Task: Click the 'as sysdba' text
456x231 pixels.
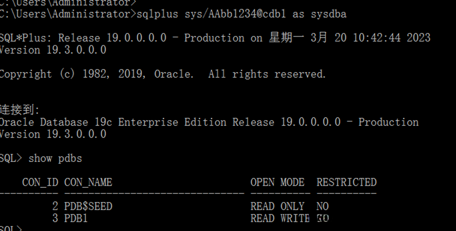Action: (320, 14)
